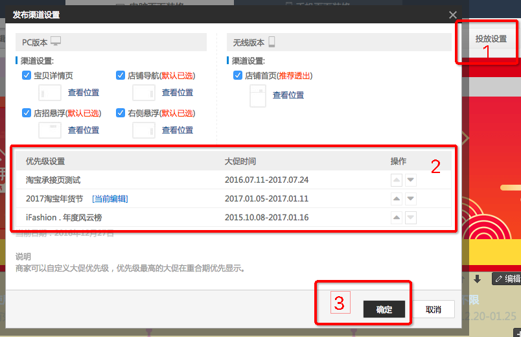Toggle the 店铺首页 wireless checkbox
Viewport: 521px width, 337px height.
click(238, 75)
